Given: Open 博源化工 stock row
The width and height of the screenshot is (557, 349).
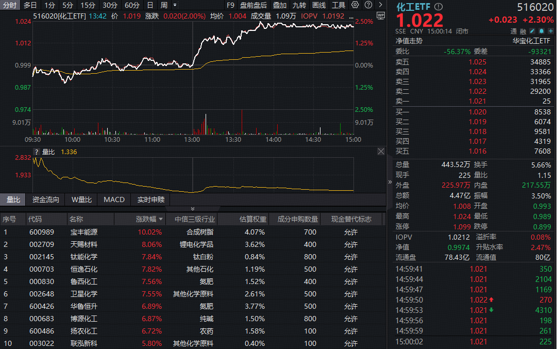Looking at the screenshot, I should tap(193, 319).
